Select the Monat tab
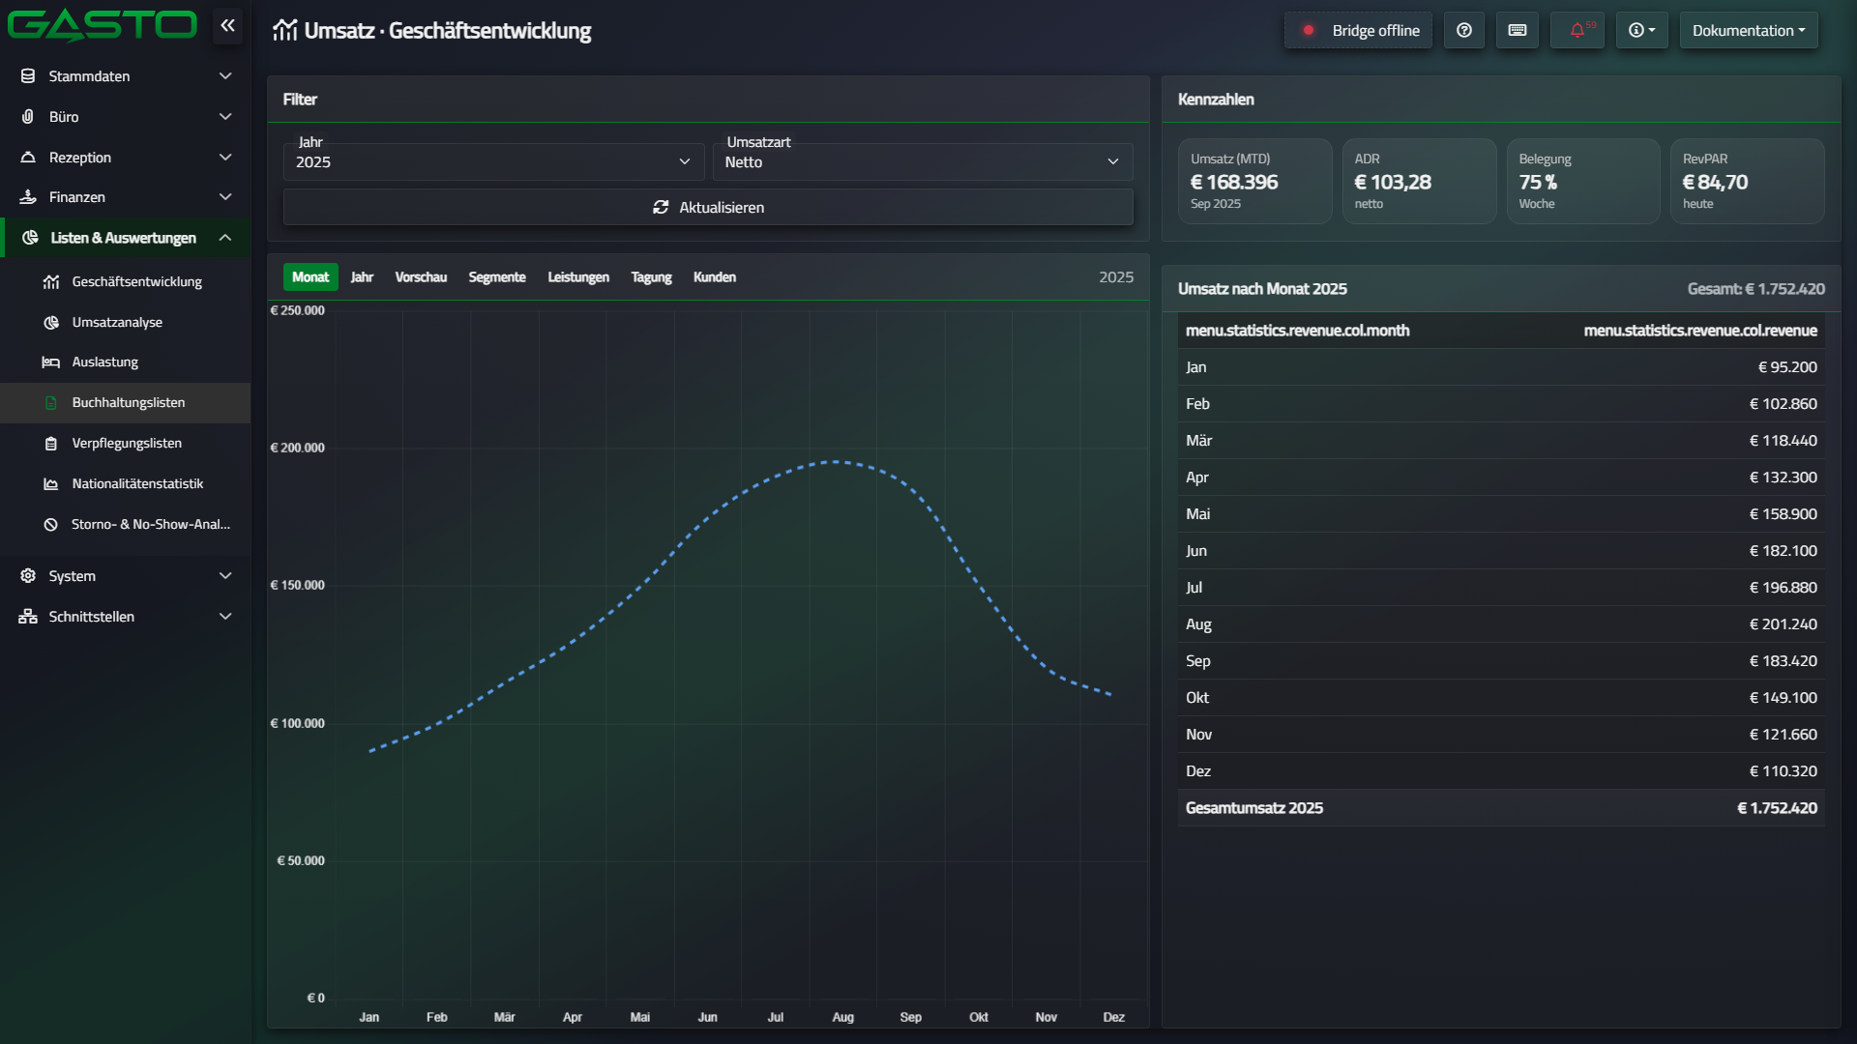 310,277
